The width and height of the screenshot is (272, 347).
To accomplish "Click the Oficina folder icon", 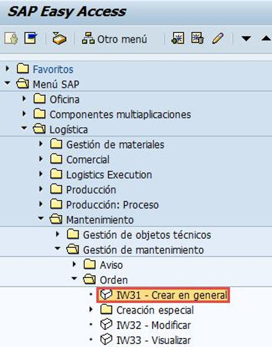I will point(39,99).
